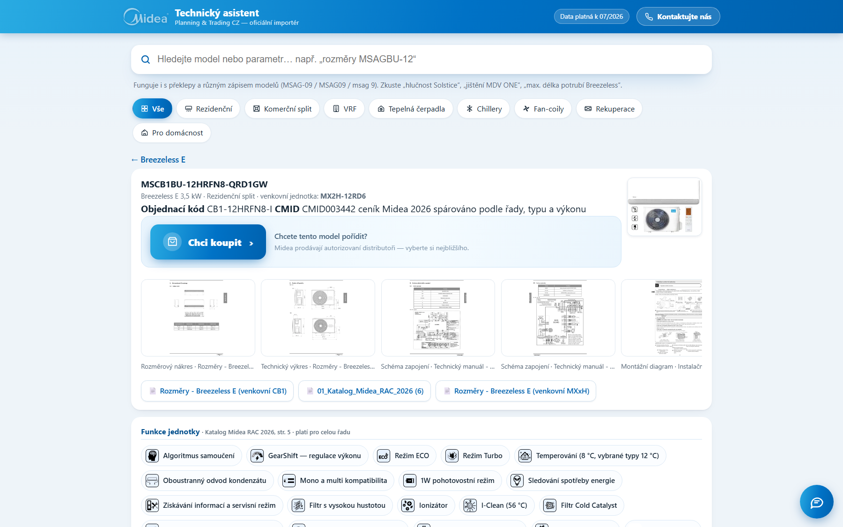Click the phone icon in Kontaktujte nás
This screenshot has width=843, height=527.
(x=649, y=17)
